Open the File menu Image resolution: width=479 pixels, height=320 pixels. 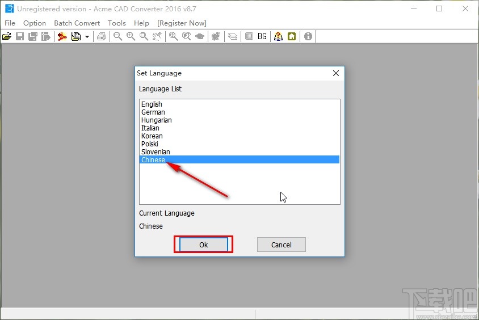10,23
